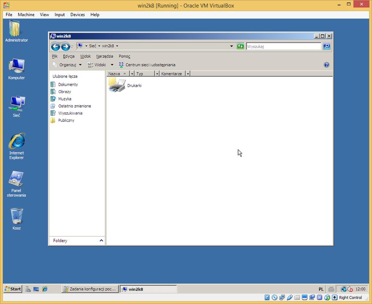
Task: Click the network tray icon
Action: pyautogui.click(x=343, y=289)
